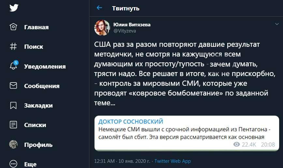
Task: Open the Главная home icon
Action: [x=13, y=27]
